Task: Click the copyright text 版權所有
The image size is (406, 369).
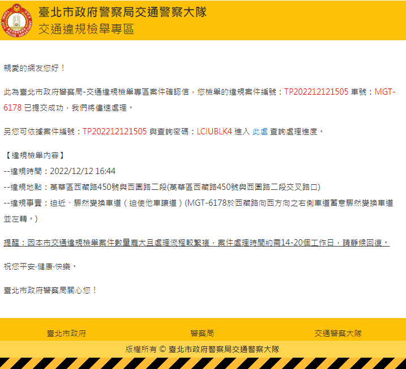Action: (x=141, y=349)
